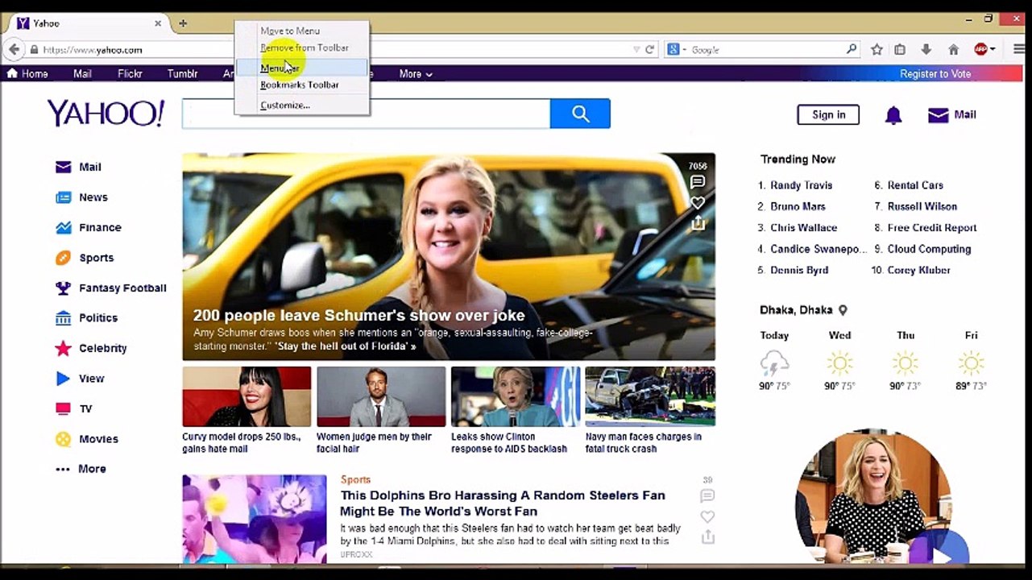The width and height of the screenshot is (1032, 580).
Task: Expand the More dropdown in Yahoo nav bar
Action: pos(416,73)
